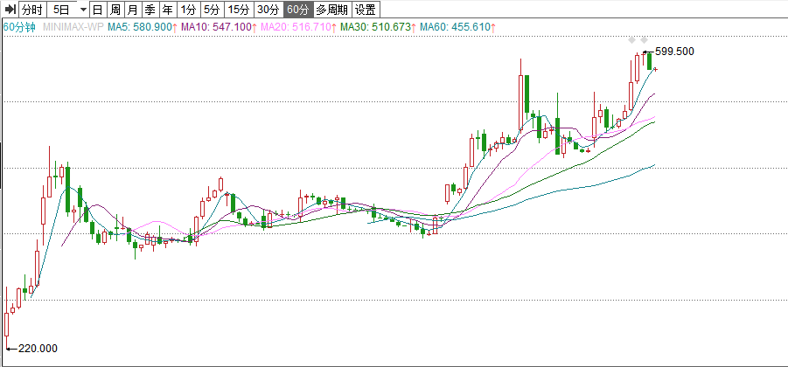The width and height of the screenshot is (788, 367).
Task: Open the 设置 settings button
Action: pos(366,9)
